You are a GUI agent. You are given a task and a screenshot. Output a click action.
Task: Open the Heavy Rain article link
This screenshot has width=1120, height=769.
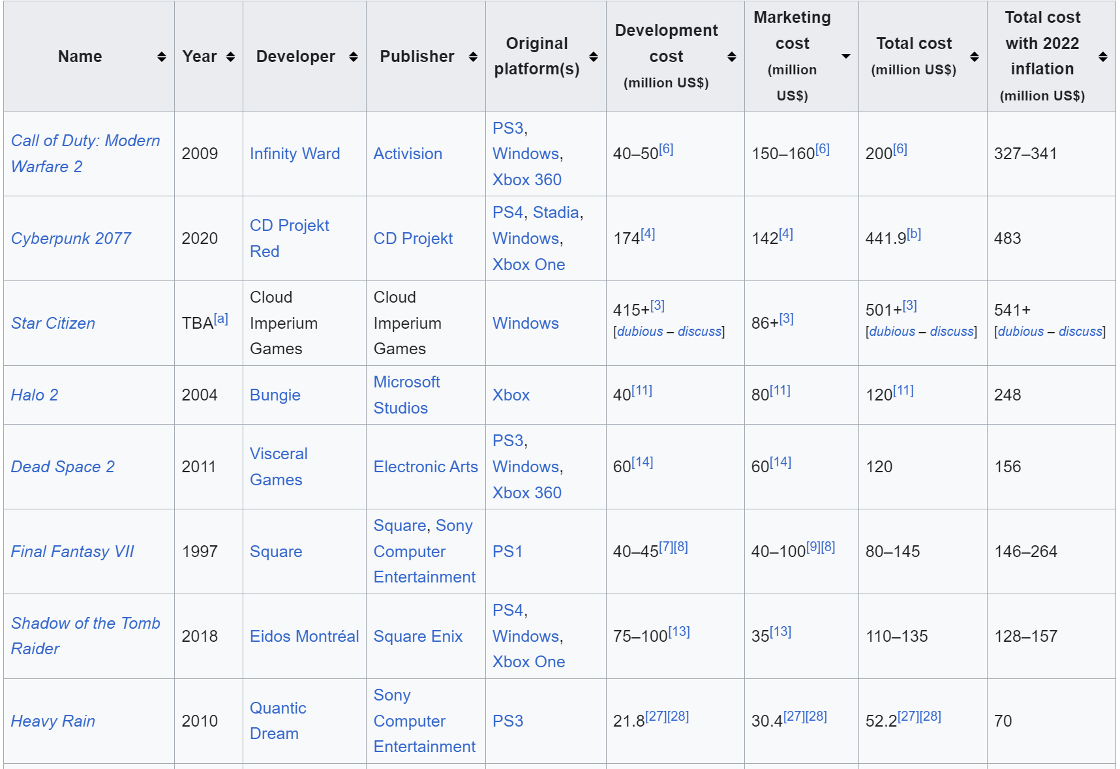click(x=53, y=721)
